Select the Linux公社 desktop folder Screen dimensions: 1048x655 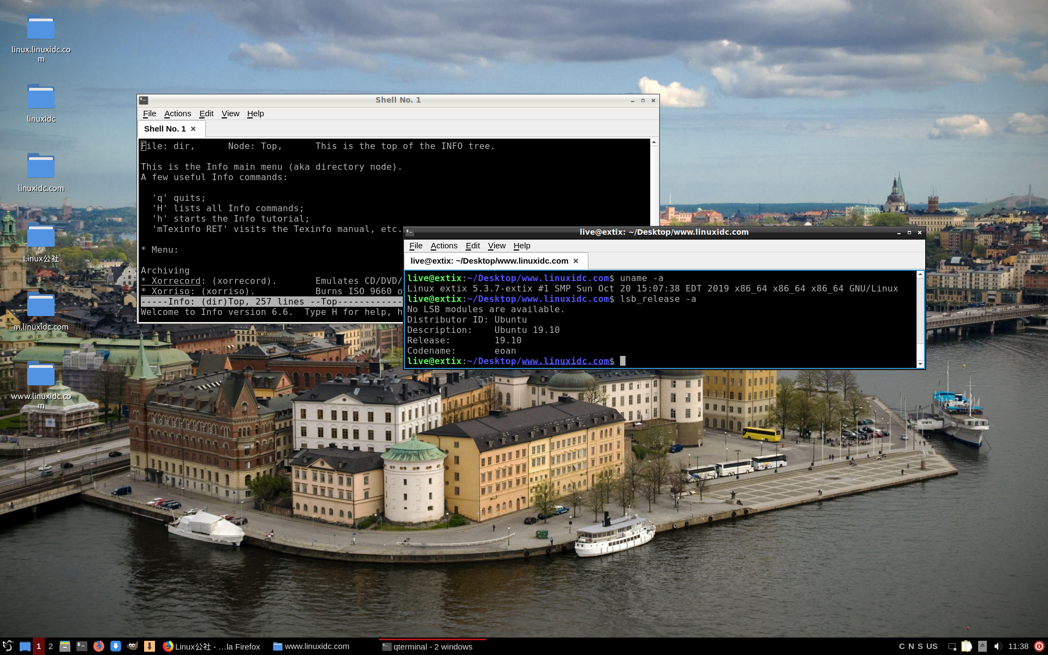(x=41, y=242)
